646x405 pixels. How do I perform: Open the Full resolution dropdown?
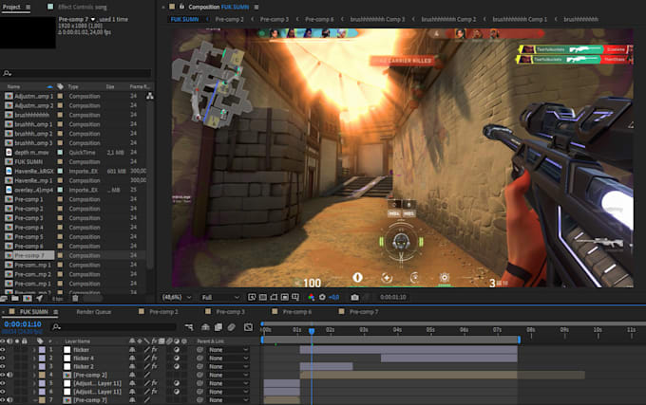click(x=220, y=297)
